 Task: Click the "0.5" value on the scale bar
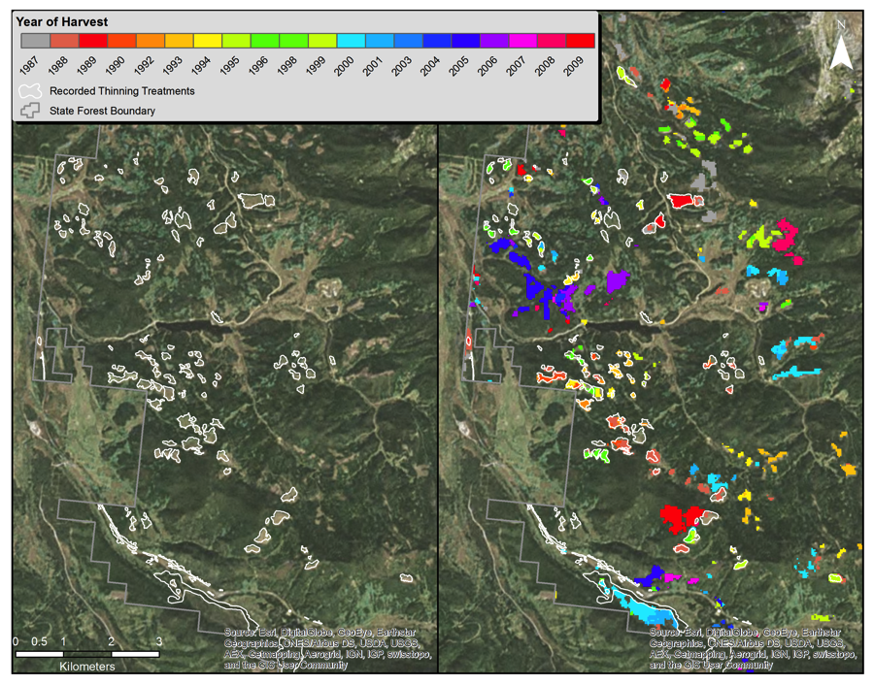[39, 641]
